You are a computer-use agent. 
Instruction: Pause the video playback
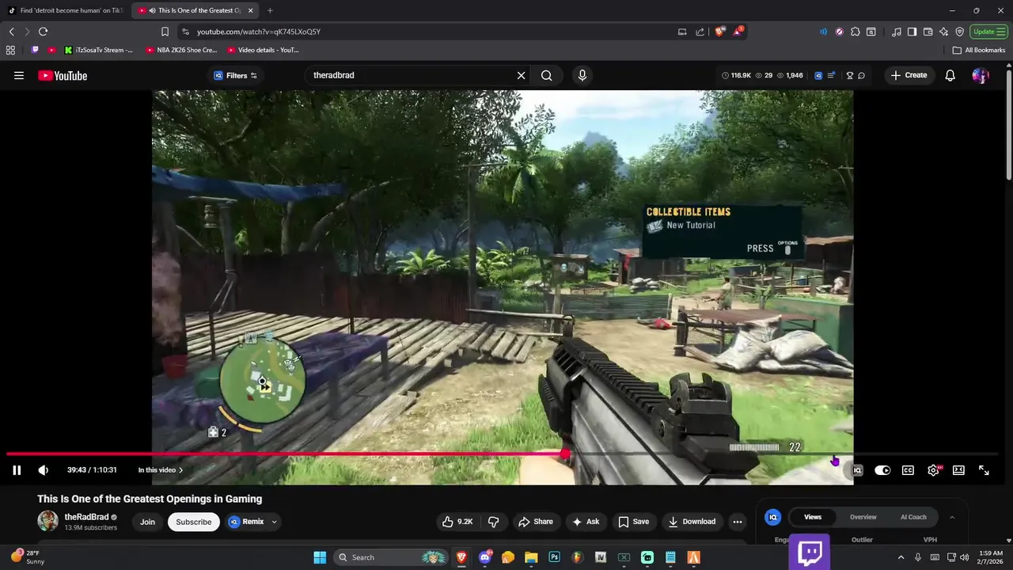(17, 470)
